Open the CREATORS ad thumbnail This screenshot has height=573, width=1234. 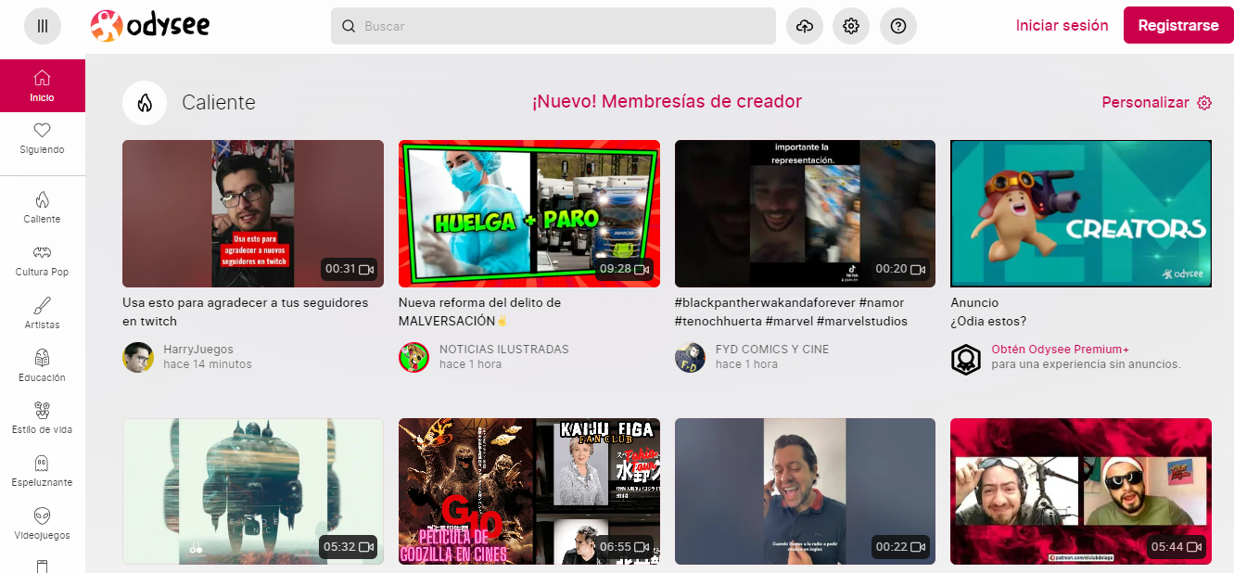click(x=1081, y=213)
